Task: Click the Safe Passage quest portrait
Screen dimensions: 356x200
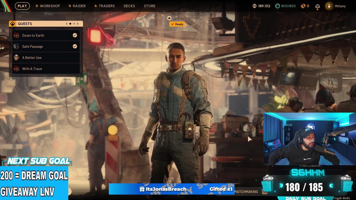Action: 16,46
